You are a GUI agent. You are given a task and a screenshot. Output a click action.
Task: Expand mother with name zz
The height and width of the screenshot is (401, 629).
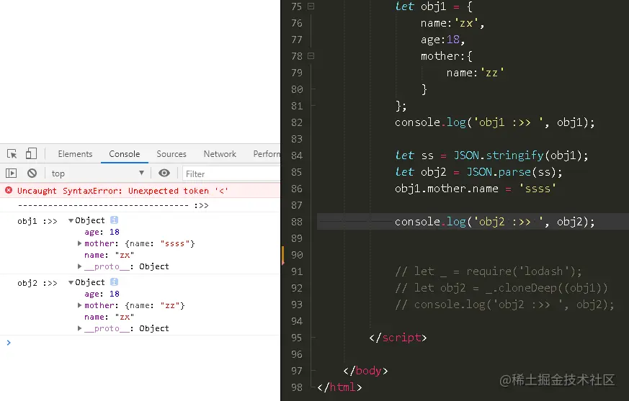(79, 305)
